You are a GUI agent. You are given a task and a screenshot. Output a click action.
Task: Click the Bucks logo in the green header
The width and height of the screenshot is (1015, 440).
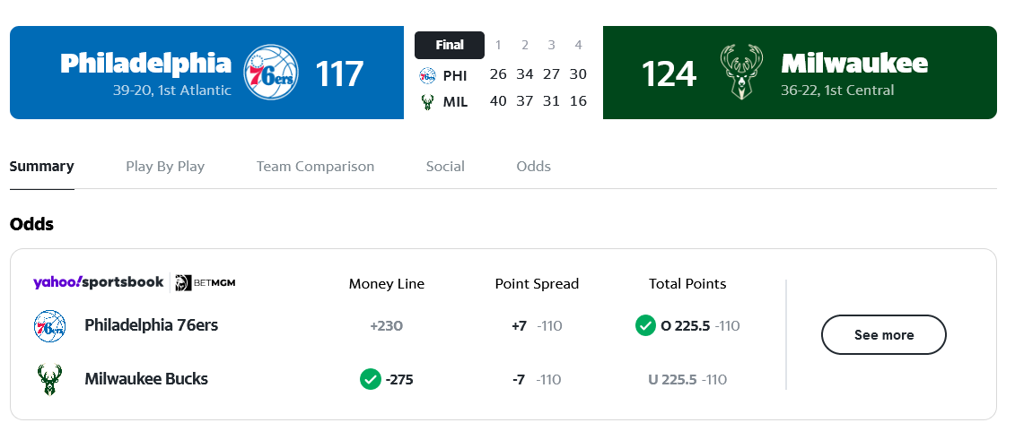[x=741, y=72]
